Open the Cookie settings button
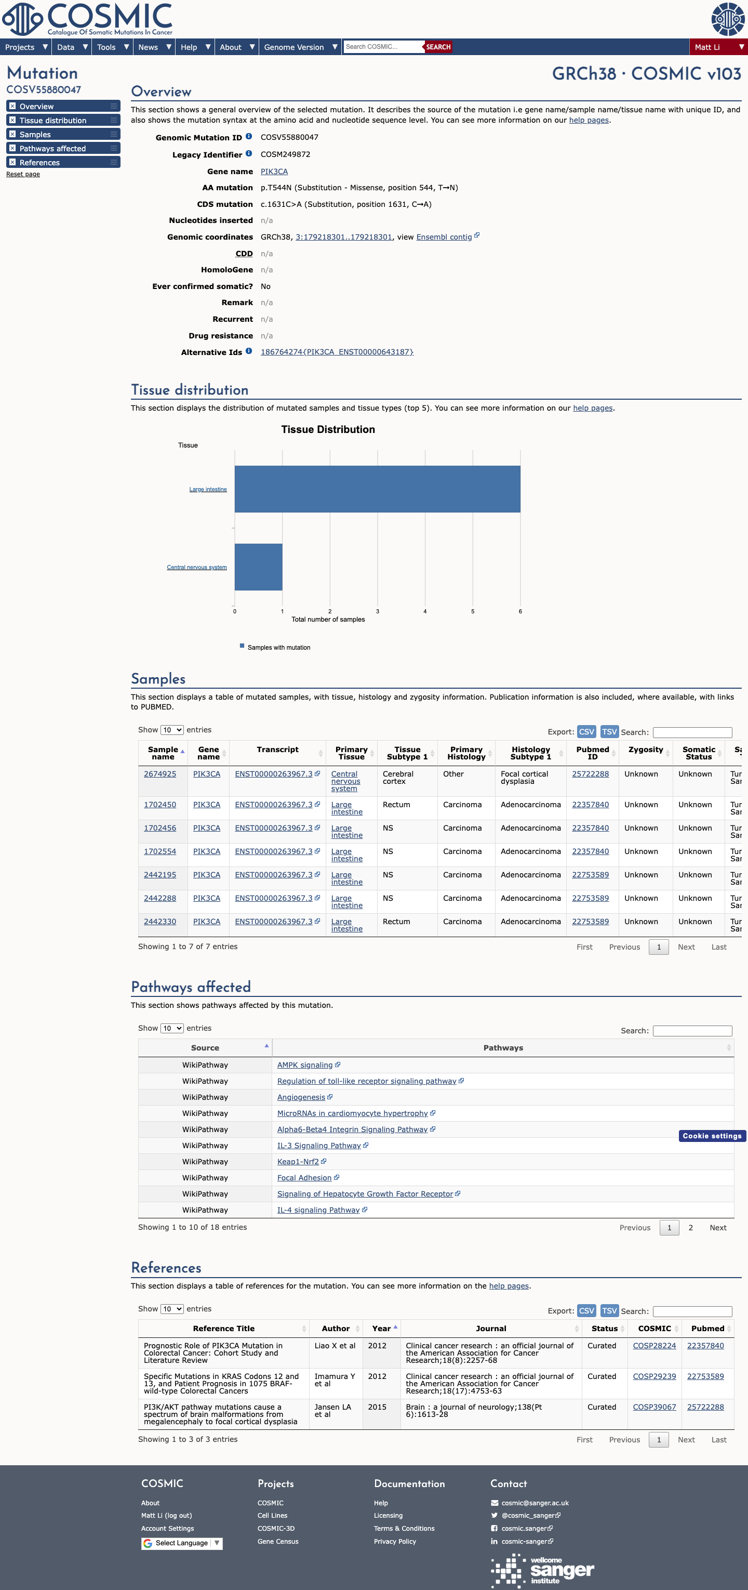Screen dimensions: 748x1590 (712, 1136)
